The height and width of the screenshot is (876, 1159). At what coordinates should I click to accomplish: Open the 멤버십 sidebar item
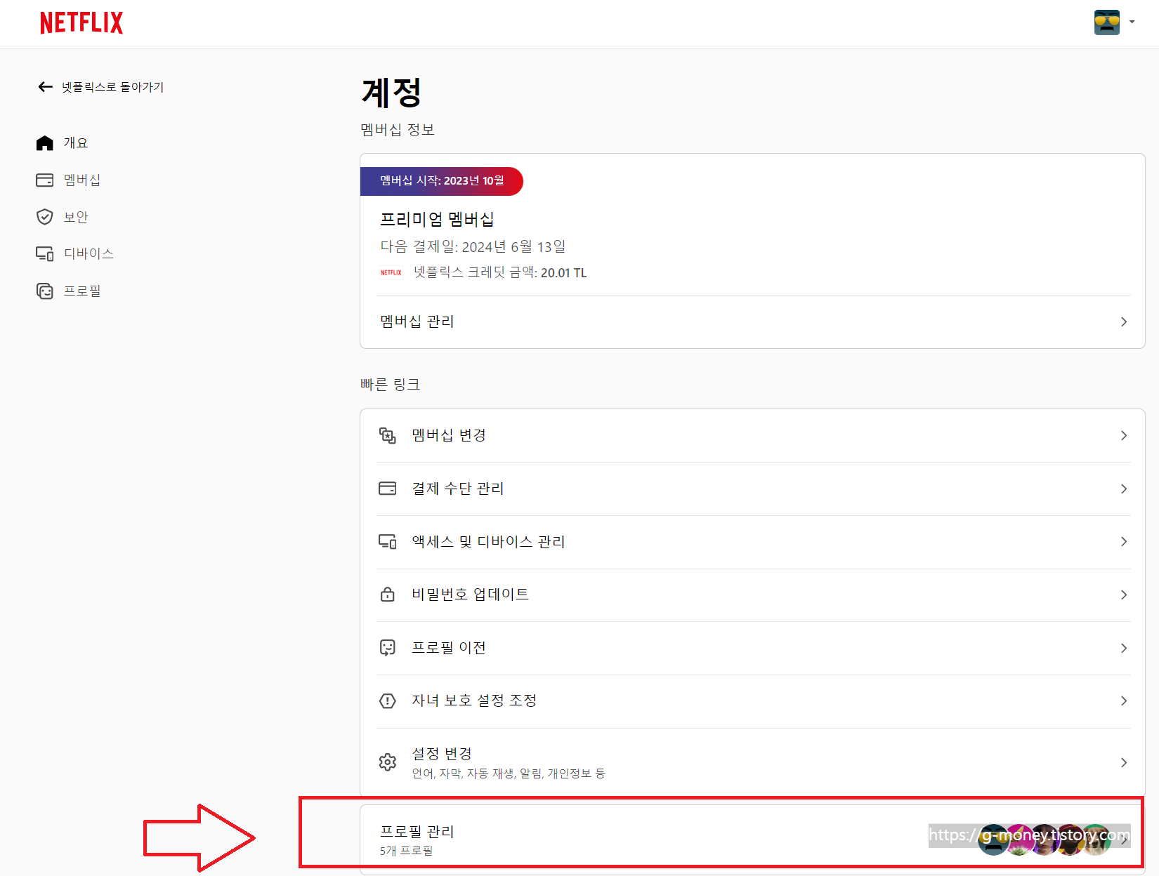pyautogui.click(x=68, y=180)
